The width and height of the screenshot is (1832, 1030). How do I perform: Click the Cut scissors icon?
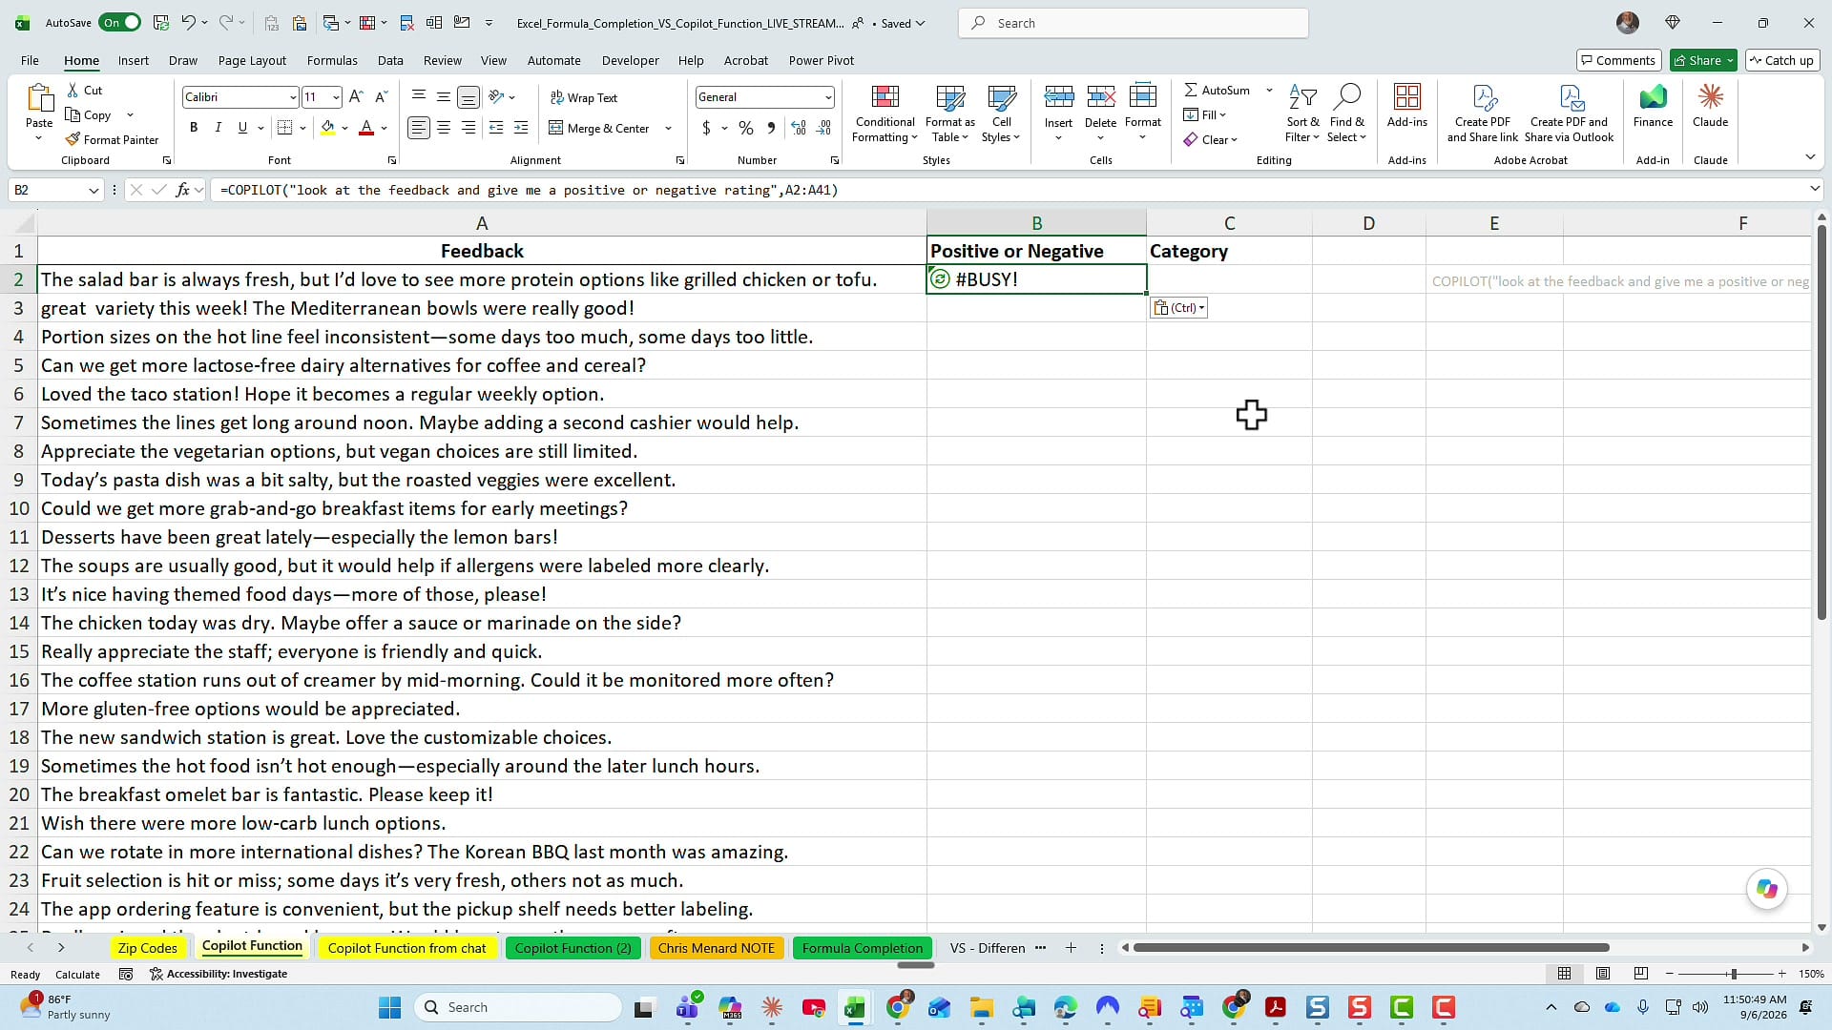[73, 90]
